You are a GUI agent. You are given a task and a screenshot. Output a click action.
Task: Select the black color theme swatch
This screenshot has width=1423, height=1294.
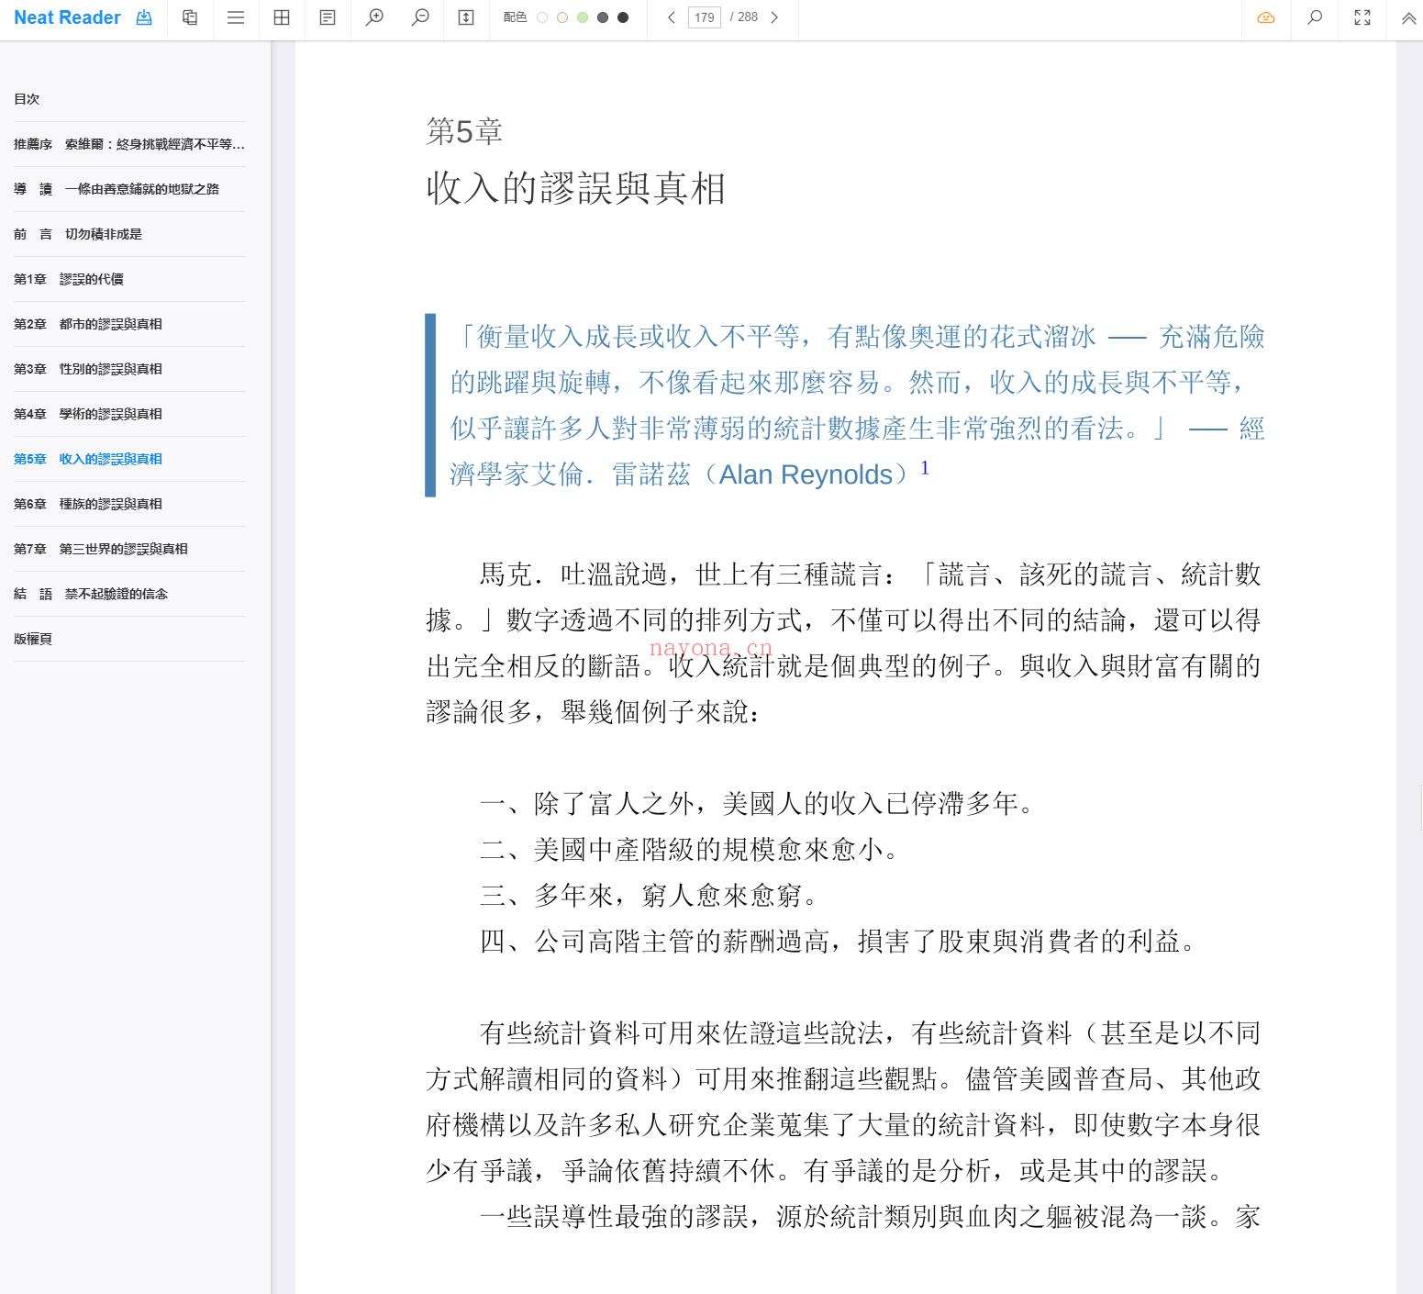point(623,17)
